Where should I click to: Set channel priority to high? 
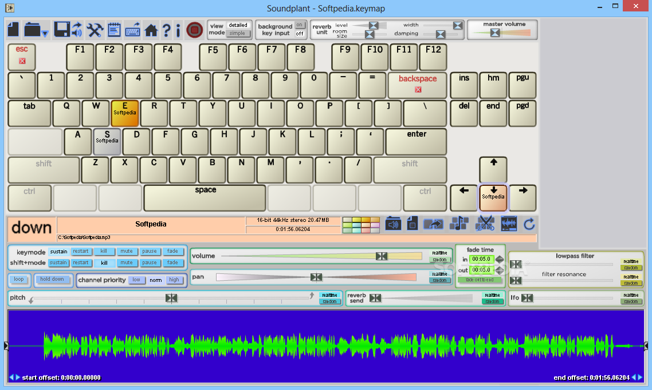(x=174, y=280)
